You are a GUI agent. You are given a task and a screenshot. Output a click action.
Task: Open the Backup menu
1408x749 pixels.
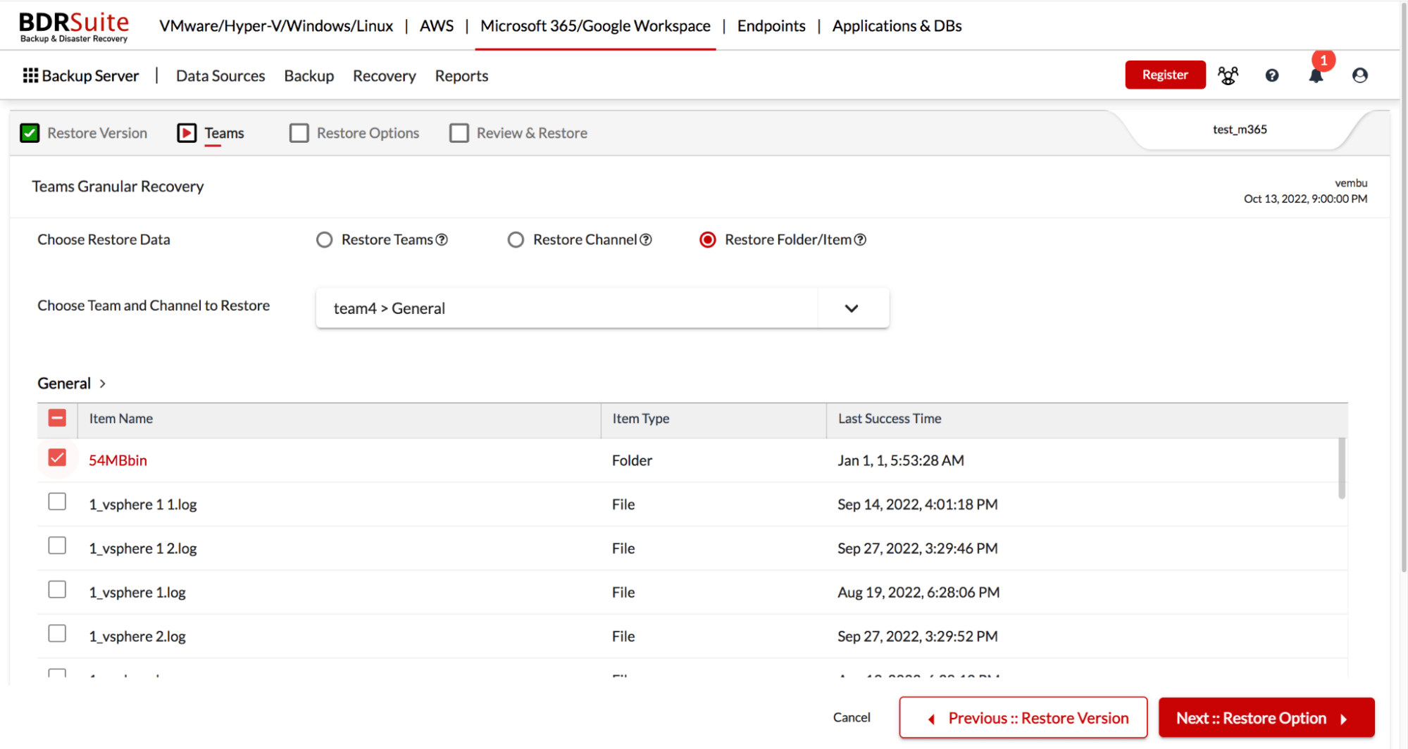309,76
